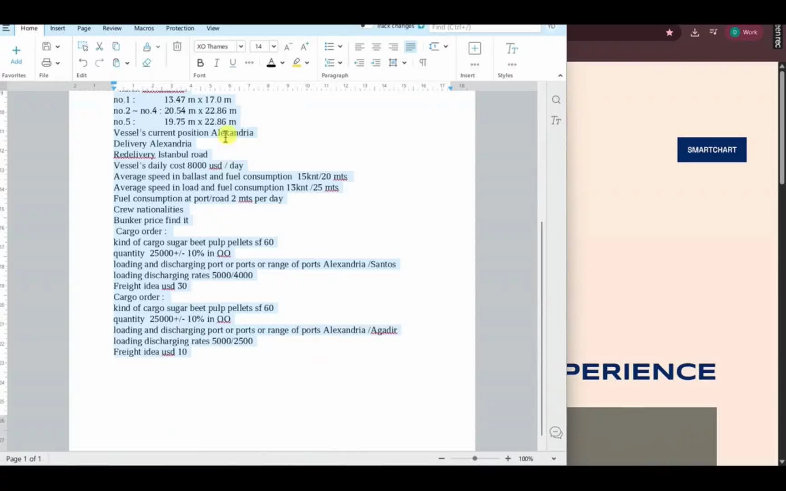786x491 pixels.
Task: Open the search magnifier in side panel
Action: point(556,100)
